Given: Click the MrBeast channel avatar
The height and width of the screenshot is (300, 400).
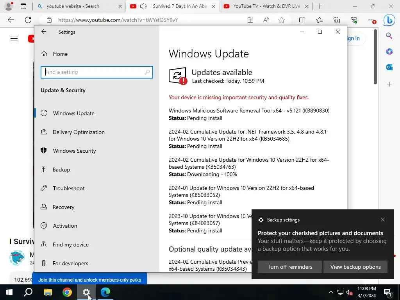Looking at the screenshot, I should point(17,258).
